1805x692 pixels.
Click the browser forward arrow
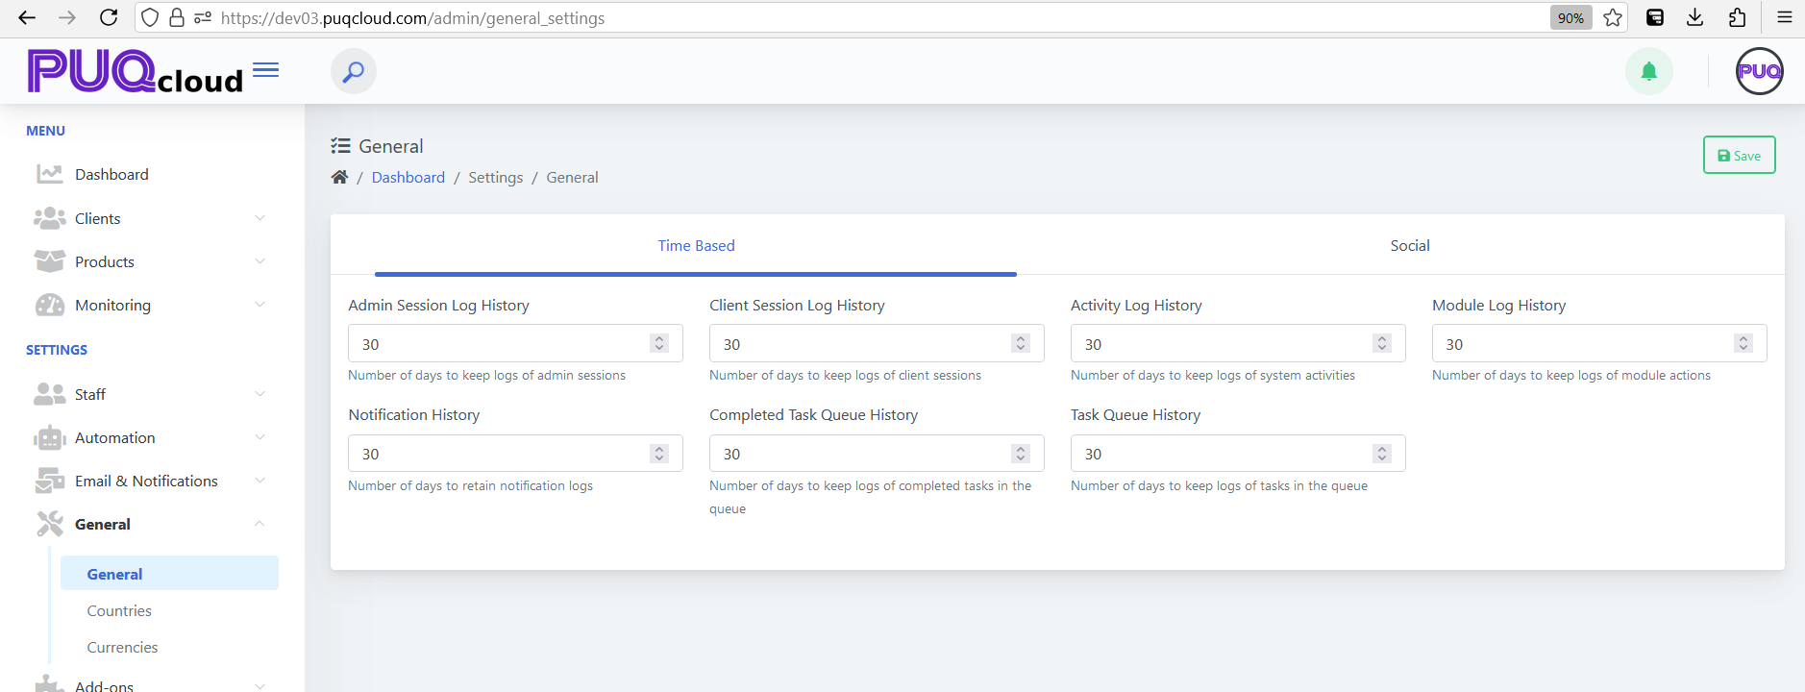pos(67,17)
